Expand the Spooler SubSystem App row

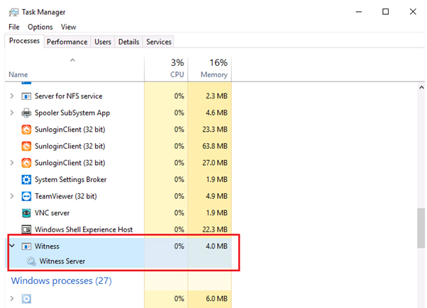pyautogui.click(x=12, y=113)
